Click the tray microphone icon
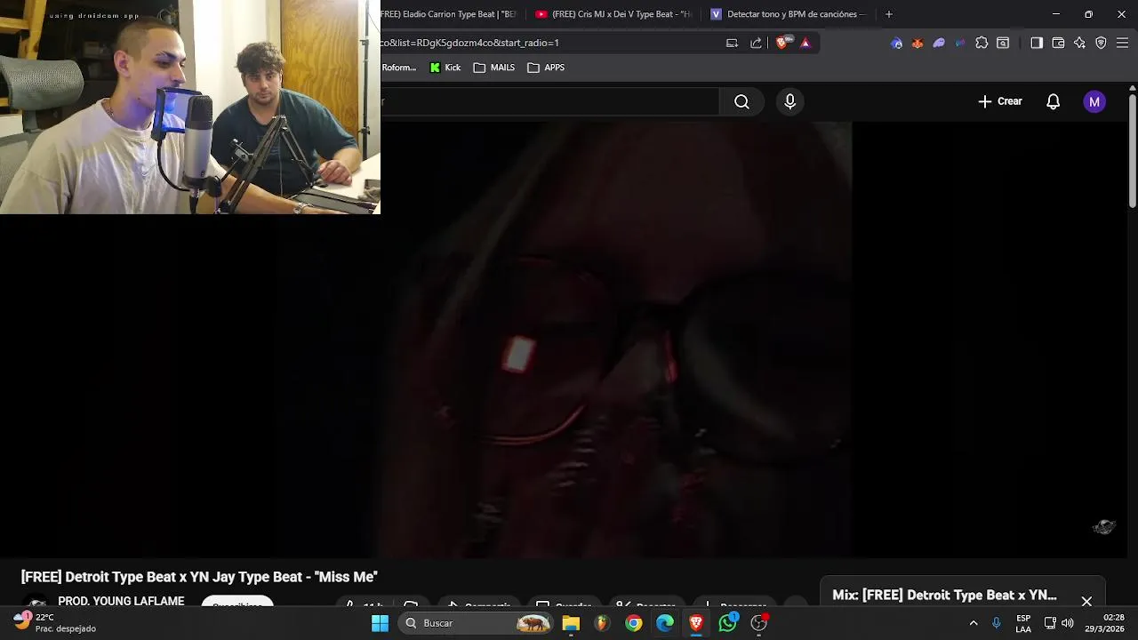The width and height of the screenshot is (1138, 640). coord(997,623)
